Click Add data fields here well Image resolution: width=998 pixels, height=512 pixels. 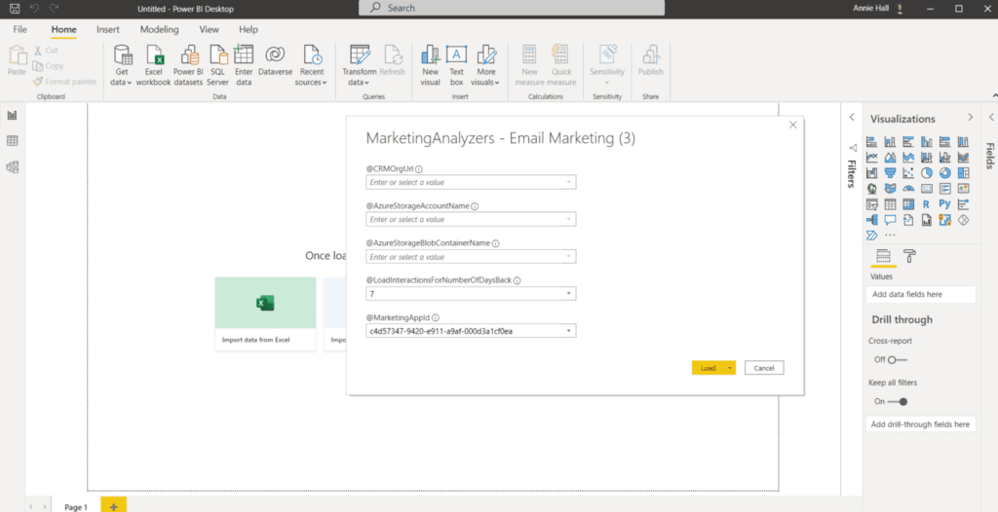tap(920, 295)
